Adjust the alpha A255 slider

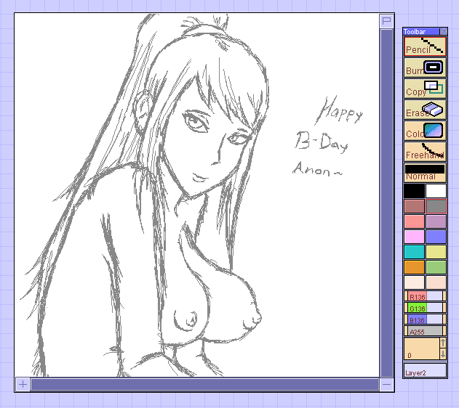[425, 331]
